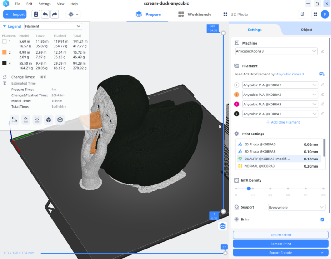Click the layers stack icon near the slider
This screenshot has width=331, height=259.
[222, 226]
